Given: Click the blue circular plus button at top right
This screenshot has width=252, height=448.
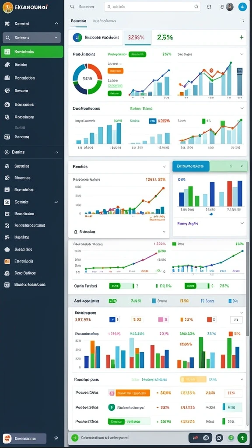Looking at the screenshot, I should tap(242, 7).
